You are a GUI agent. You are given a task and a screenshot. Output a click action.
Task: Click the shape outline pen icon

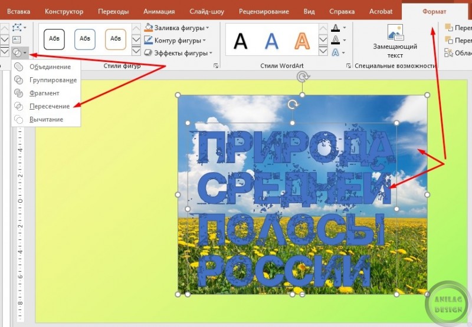click(x=148, y=40)
